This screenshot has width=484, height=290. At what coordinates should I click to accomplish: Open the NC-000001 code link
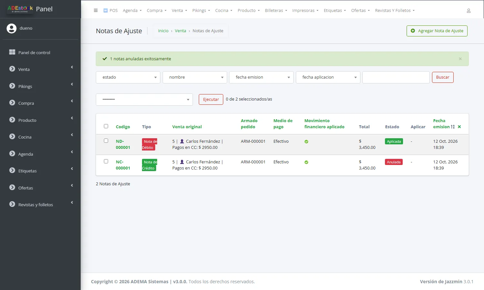point(123,165)
